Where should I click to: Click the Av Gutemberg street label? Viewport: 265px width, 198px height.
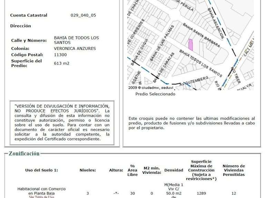[194, 81]
